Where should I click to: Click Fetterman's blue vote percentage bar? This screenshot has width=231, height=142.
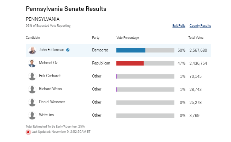click(131, 50)
